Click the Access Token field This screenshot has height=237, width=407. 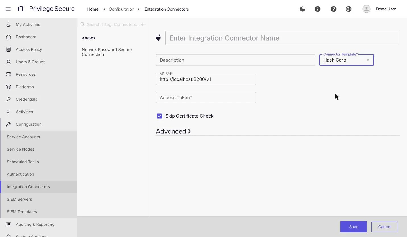tap(206, 98)
